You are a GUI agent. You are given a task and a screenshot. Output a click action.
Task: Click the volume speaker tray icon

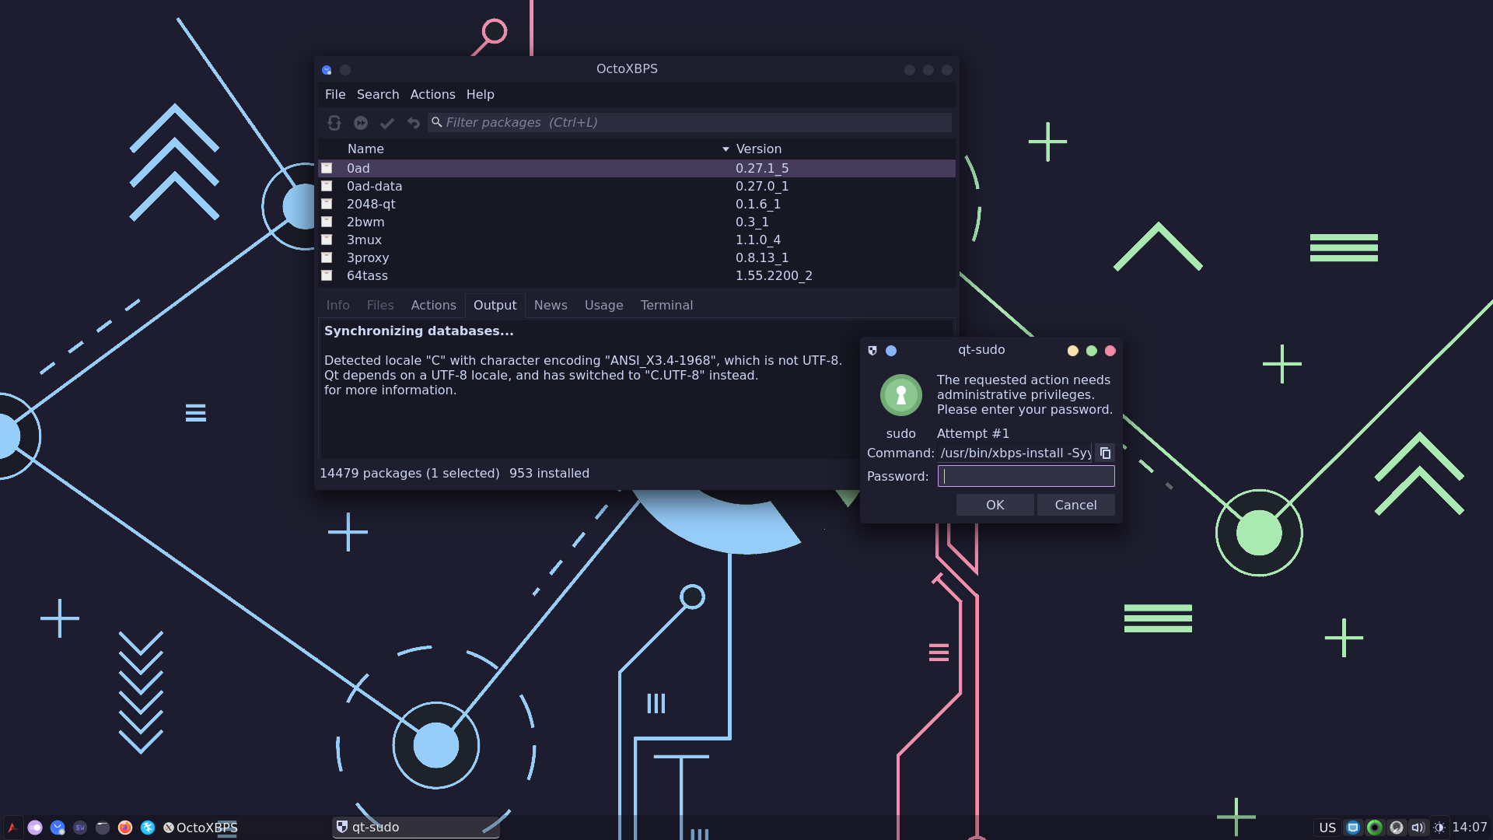pyautogui.click(x=1418, y=828)
